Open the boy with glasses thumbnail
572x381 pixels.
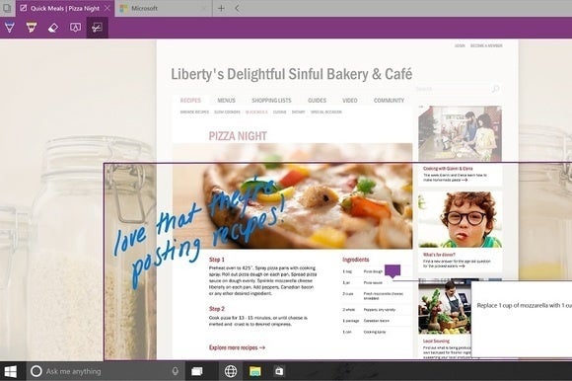460,219
